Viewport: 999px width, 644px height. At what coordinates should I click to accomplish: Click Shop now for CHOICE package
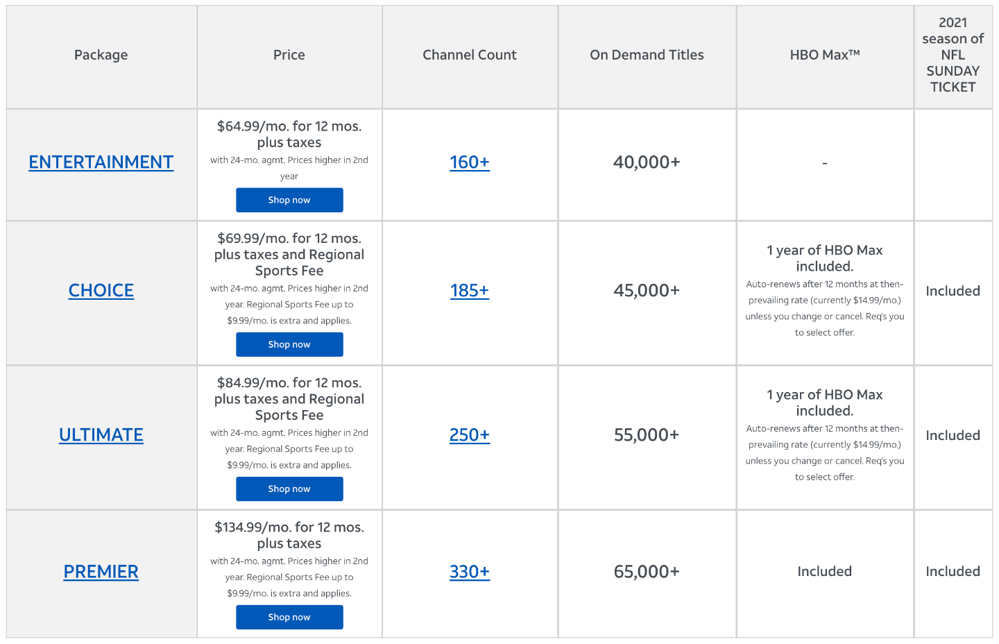point(289,344)
